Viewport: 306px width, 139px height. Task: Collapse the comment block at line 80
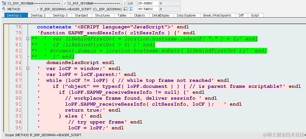pos(28,39)
